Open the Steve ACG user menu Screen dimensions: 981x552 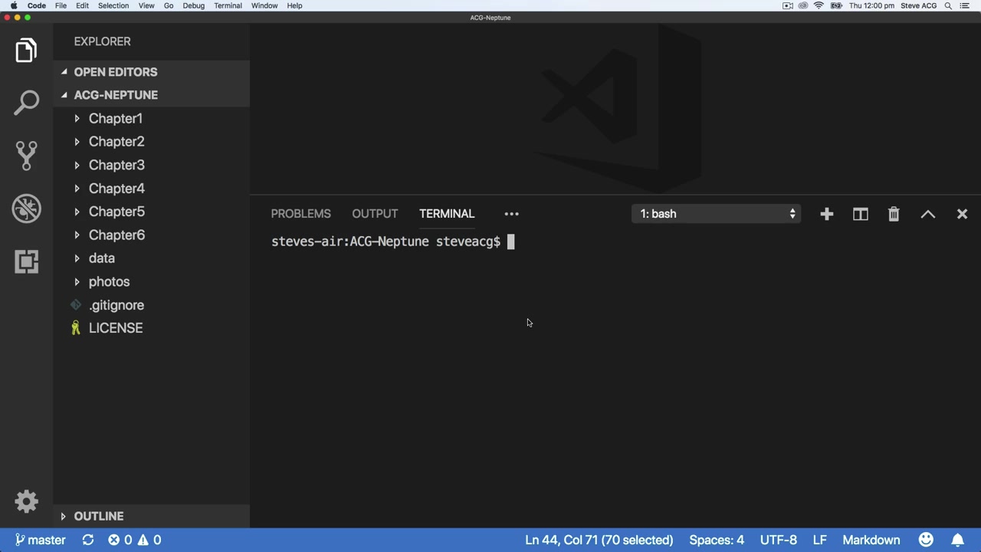point(918,5)
